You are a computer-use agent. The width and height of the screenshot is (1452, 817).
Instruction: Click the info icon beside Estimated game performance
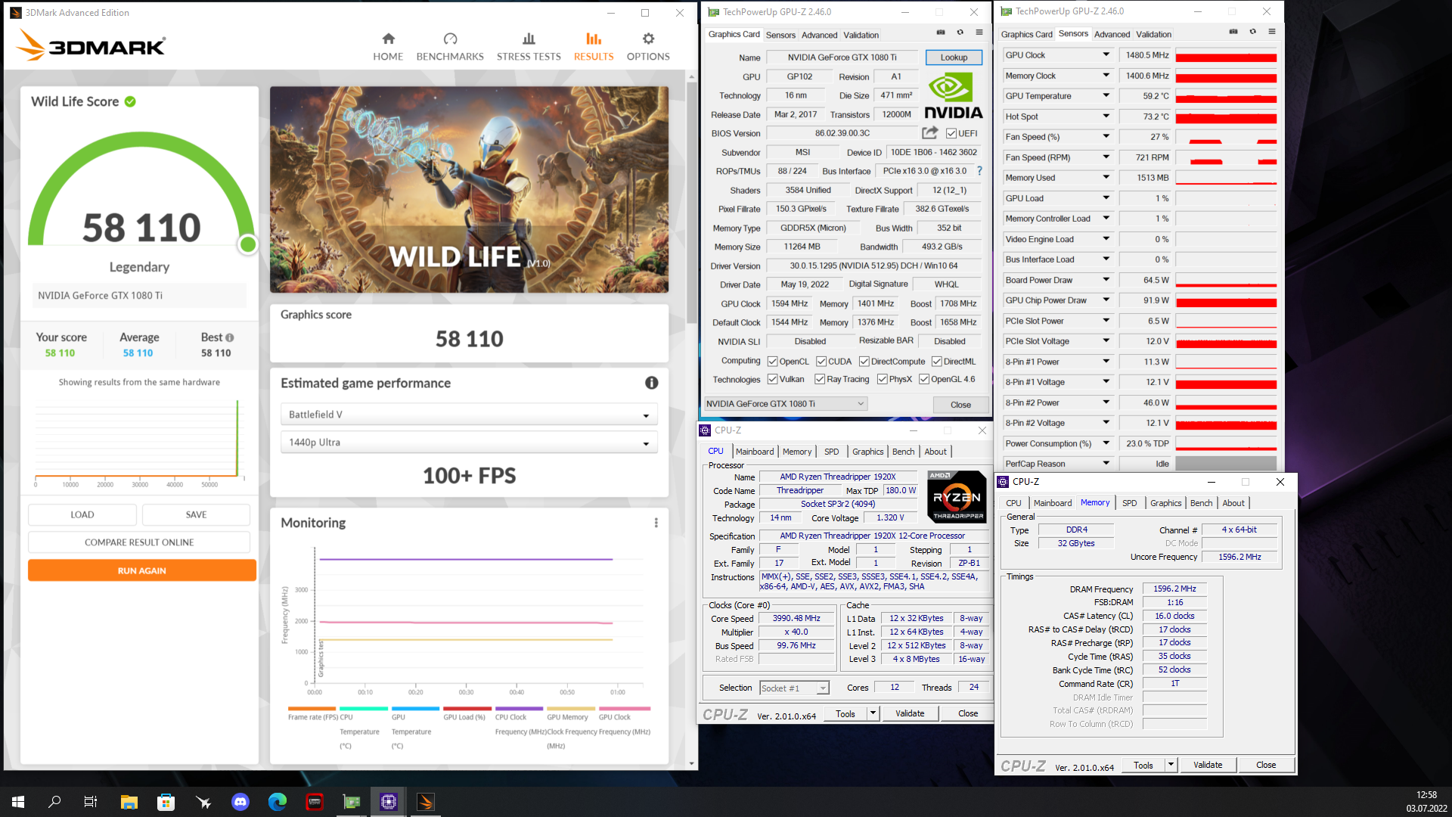(x=651, y=383)
